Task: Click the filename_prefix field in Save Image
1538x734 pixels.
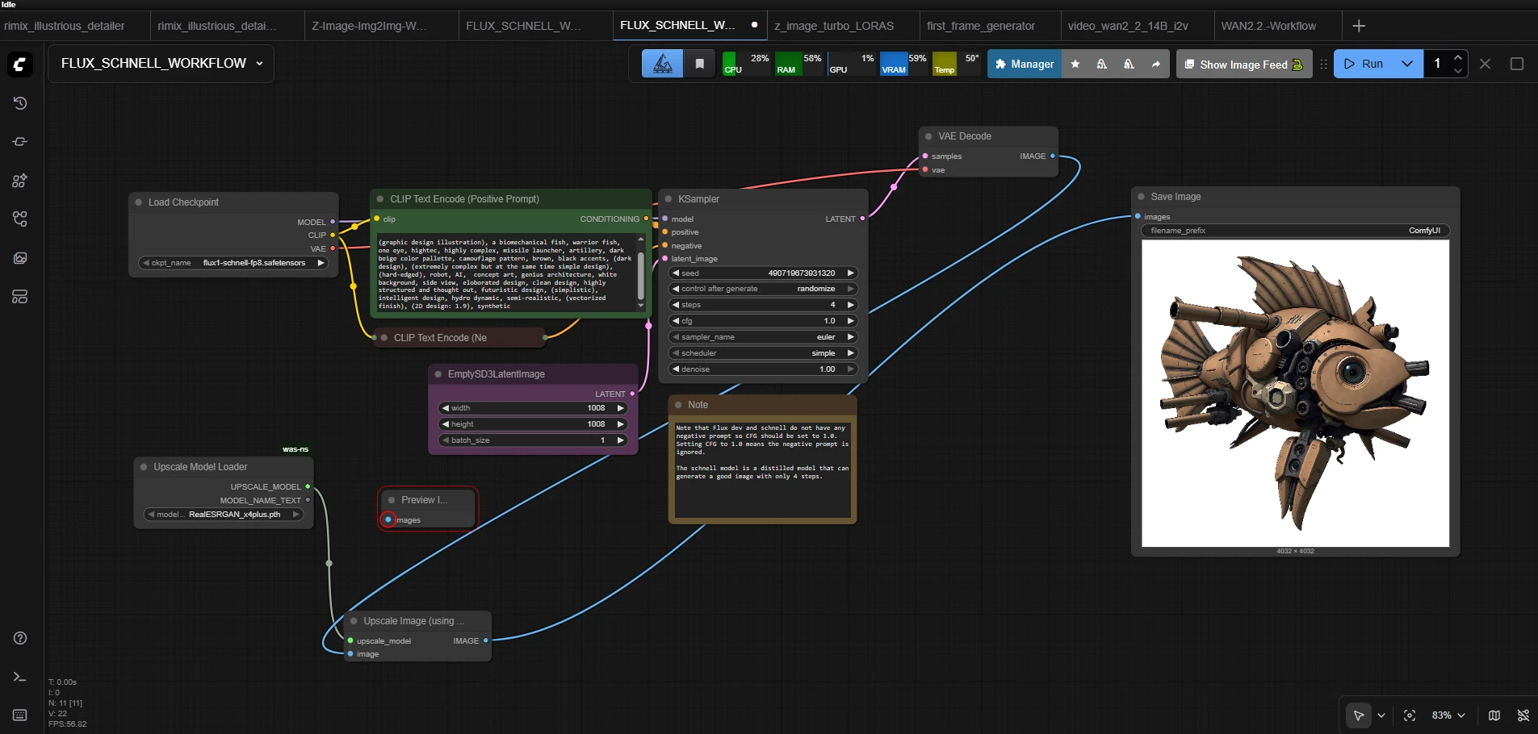Action: click(1292, 230)
